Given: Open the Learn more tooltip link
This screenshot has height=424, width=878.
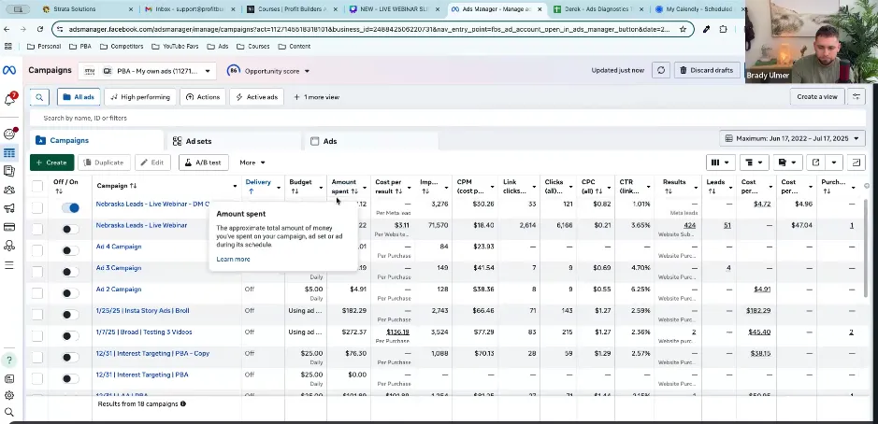Looking at the screenshot, I should tap(233, 259).
